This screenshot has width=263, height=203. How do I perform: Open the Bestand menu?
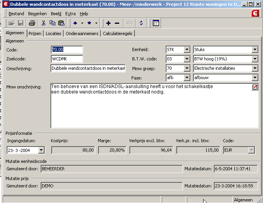click(x=16, y=14)
